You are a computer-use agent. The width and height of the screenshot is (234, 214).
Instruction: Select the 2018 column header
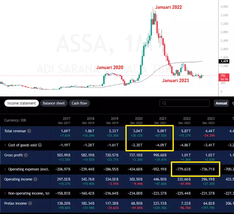(x=88, y=121)
